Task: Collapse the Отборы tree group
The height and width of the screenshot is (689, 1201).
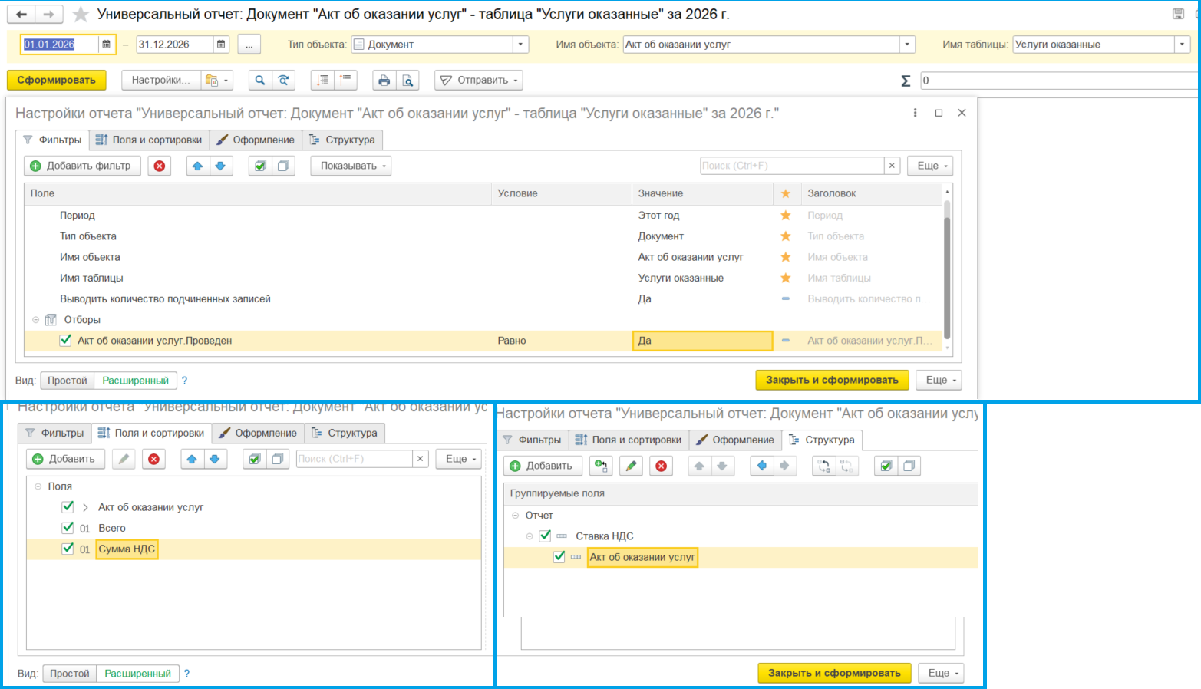Action: 35,320
